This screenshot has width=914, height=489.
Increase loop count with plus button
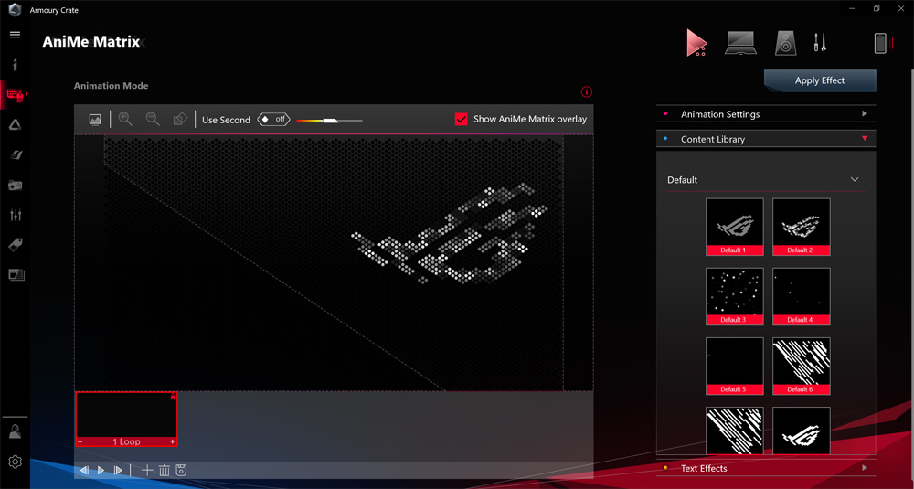(x=173, y=441)
